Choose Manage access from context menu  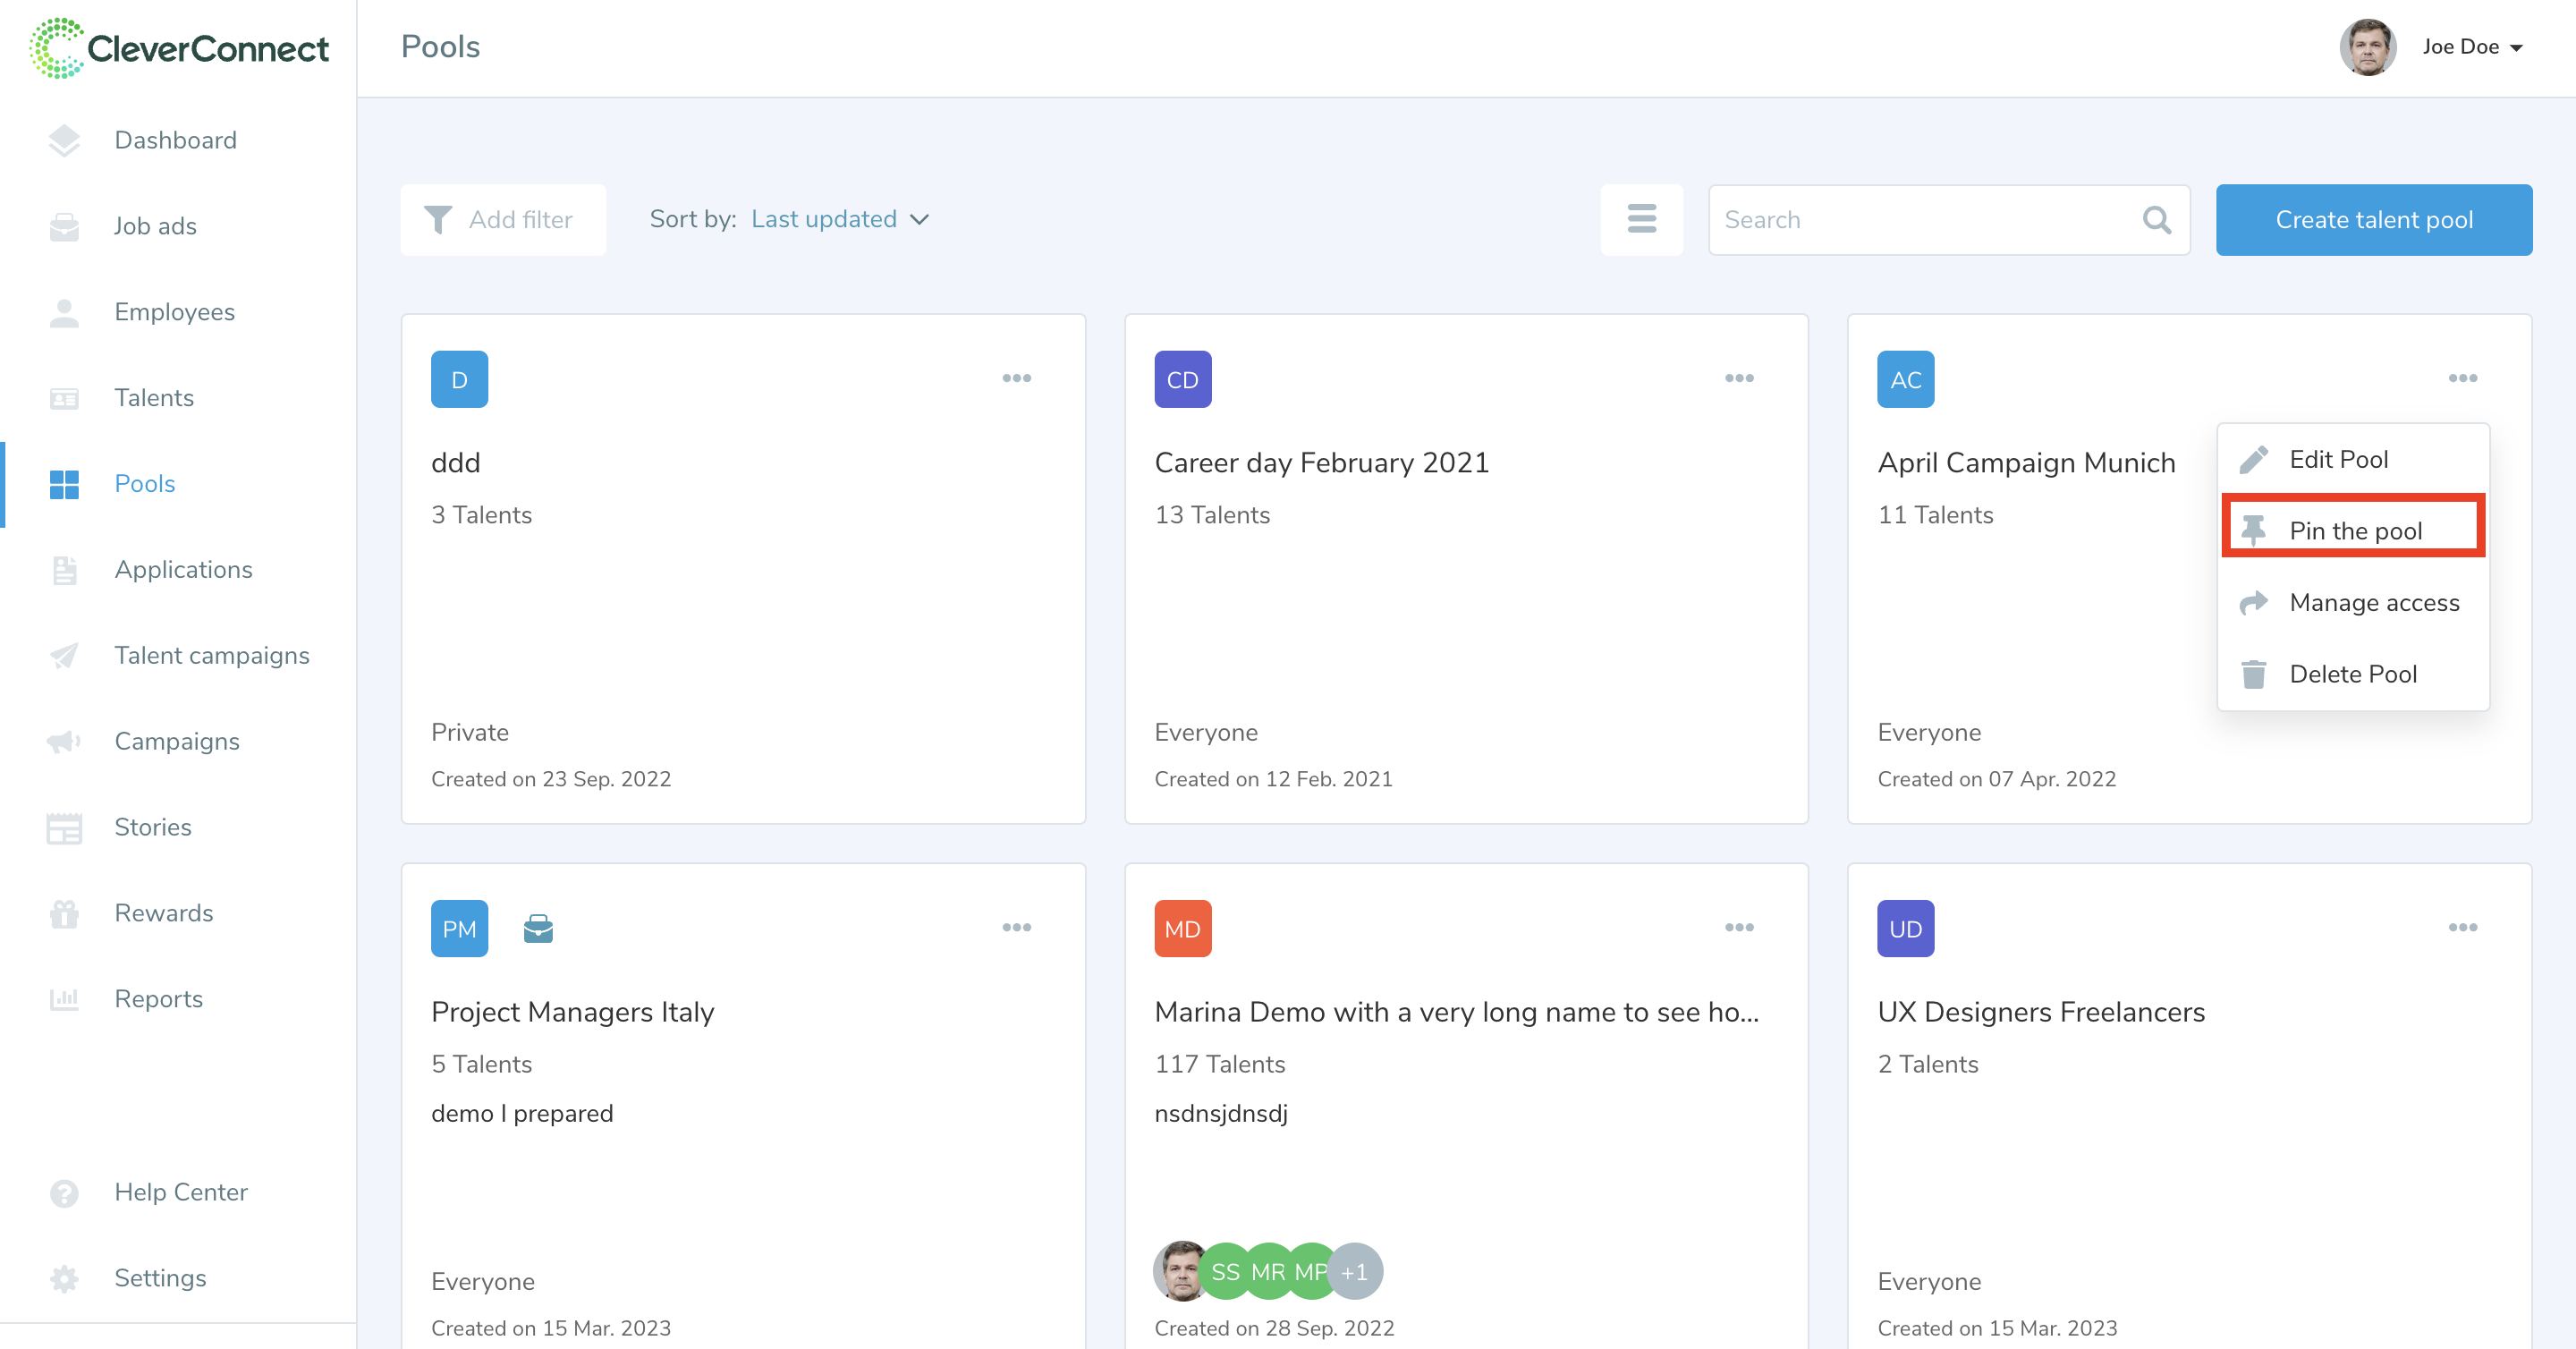tap(2373, 602)
